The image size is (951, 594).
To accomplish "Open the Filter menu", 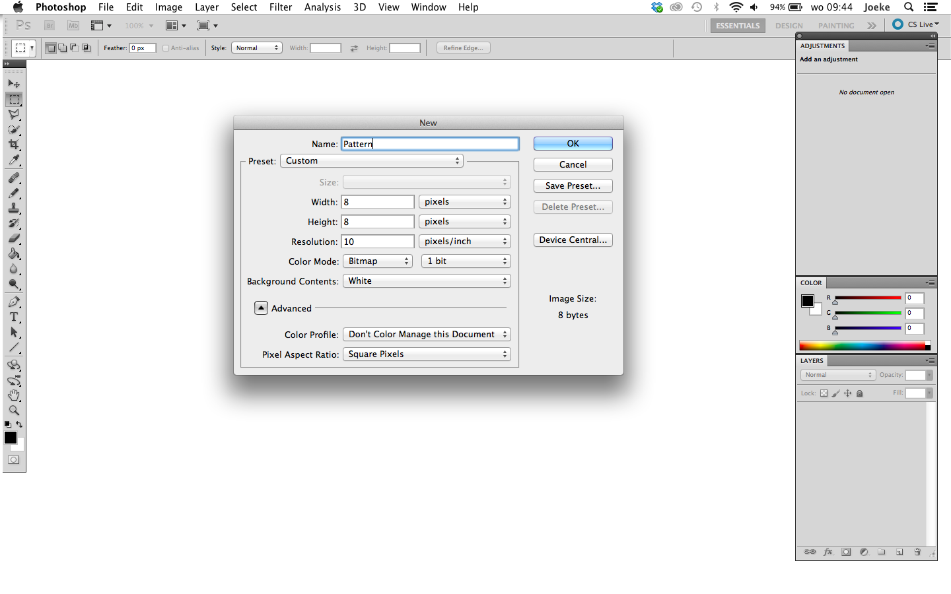I will 281,7.
